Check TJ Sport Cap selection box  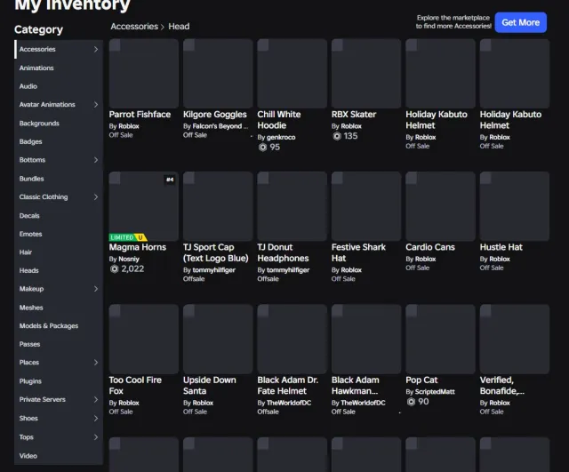click(x=189, y=178)
